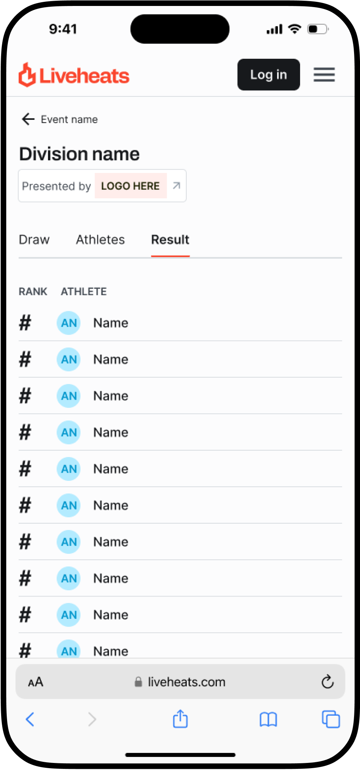Screen dimensions: 360x770
Task: Tap Safari forward chevron
Action: pyautogui.click(x=92, y=719)
